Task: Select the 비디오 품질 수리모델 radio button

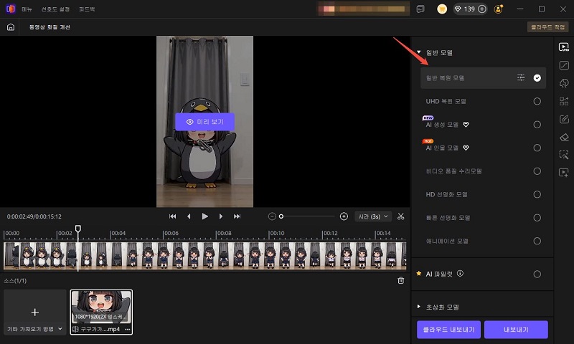Action: tap(537, 171)
